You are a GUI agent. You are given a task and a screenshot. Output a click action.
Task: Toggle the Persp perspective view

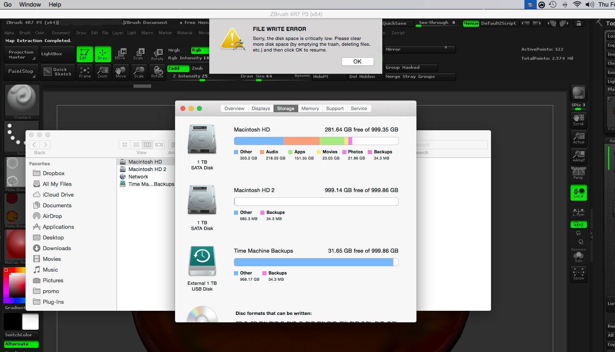point(578,173)
